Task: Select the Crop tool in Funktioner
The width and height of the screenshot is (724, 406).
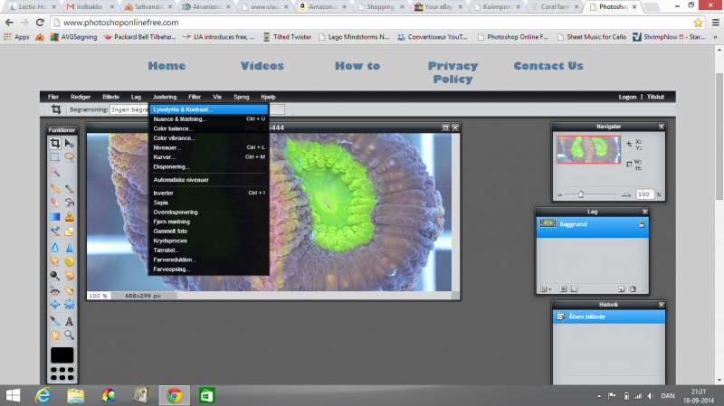Action: point(55,144)
